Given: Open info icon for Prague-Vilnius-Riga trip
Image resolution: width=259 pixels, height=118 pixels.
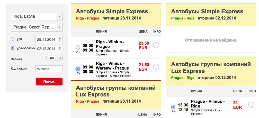Looking at the screenshot, I should 251,105.
